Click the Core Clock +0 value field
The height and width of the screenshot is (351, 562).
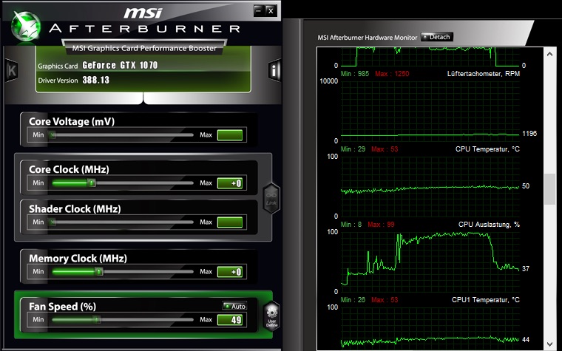tap(230, 183)
